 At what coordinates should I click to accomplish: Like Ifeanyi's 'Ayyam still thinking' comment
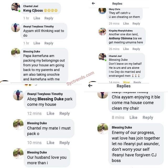pos(37,43)
